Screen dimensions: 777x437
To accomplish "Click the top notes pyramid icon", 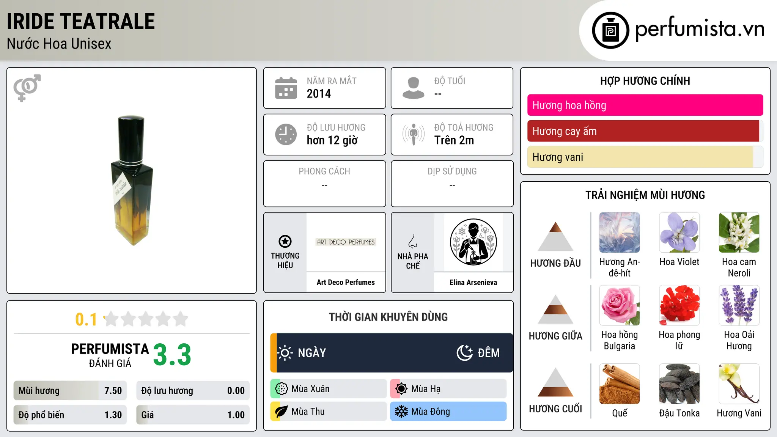I will click(555, 236).
